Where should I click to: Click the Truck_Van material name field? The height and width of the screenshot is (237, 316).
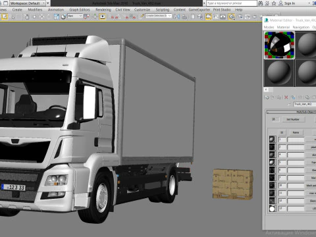[x=305, y=104]
